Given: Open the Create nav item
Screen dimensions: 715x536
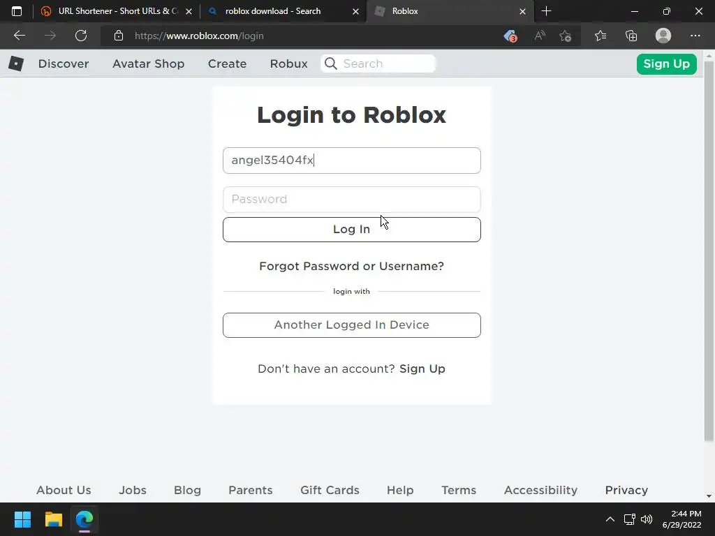Looking at the screenshot, I should click(x=227, y=64).
